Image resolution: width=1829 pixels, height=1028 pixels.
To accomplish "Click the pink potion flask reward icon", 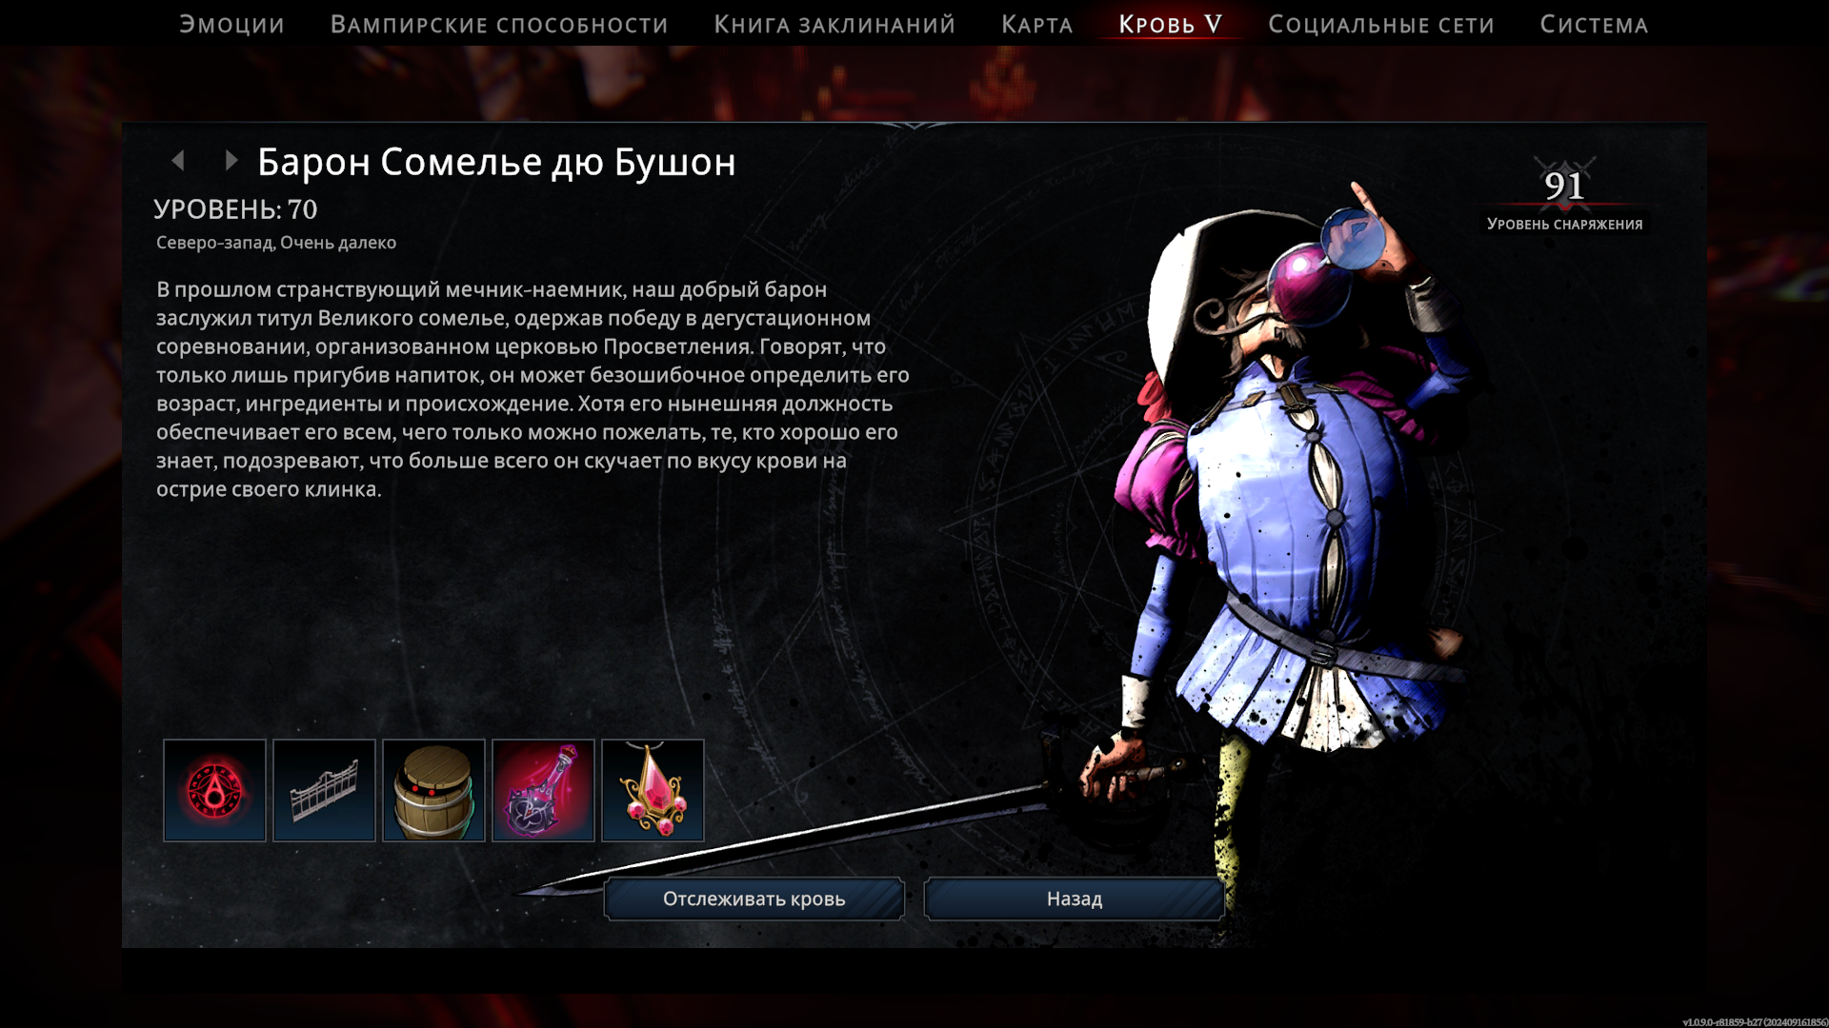I will tap(543, 790).
